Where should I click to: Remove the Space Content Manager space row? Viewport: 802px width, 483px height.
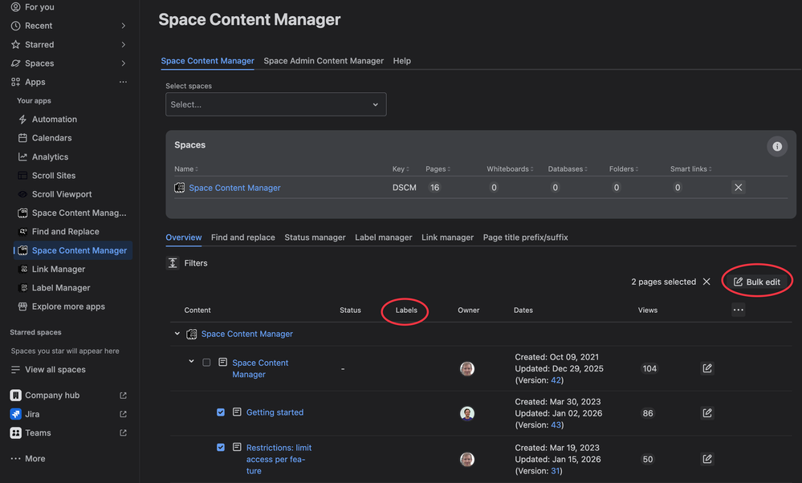pyautogui.click(x=739, y=188)
